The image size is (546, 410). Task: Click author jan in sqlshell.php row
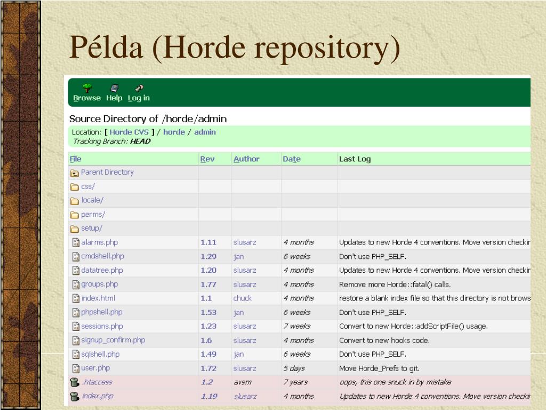coord(238,354)
